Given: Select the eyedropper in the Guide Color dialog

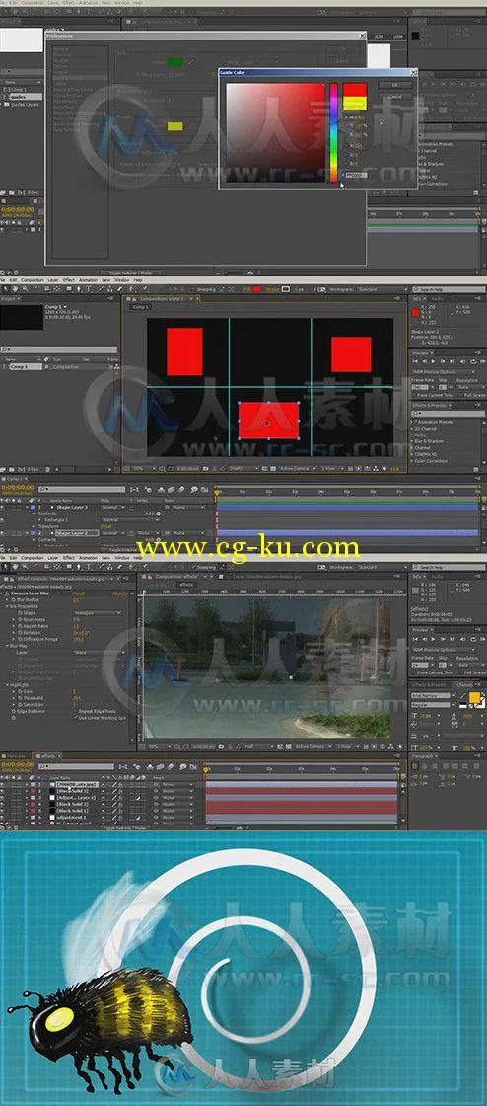Looking at the screenshot, I should pyautogui.click(x=383, y=122).
